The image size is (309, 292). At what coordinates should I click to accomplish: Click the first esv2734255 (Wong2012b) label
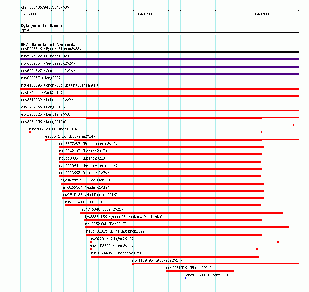tap(44, 107)
